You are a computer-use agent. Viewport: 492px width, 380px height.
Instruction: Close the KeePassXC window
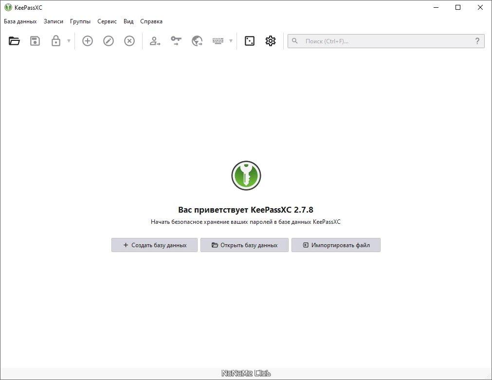coord(480,7)
